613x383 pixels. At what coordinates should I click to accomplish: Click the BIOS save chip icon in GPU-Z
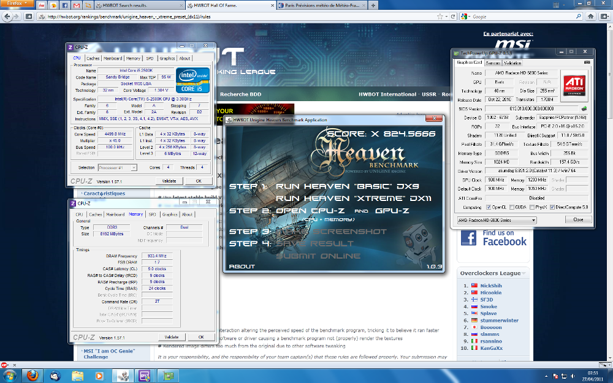(x=584, y=108)
